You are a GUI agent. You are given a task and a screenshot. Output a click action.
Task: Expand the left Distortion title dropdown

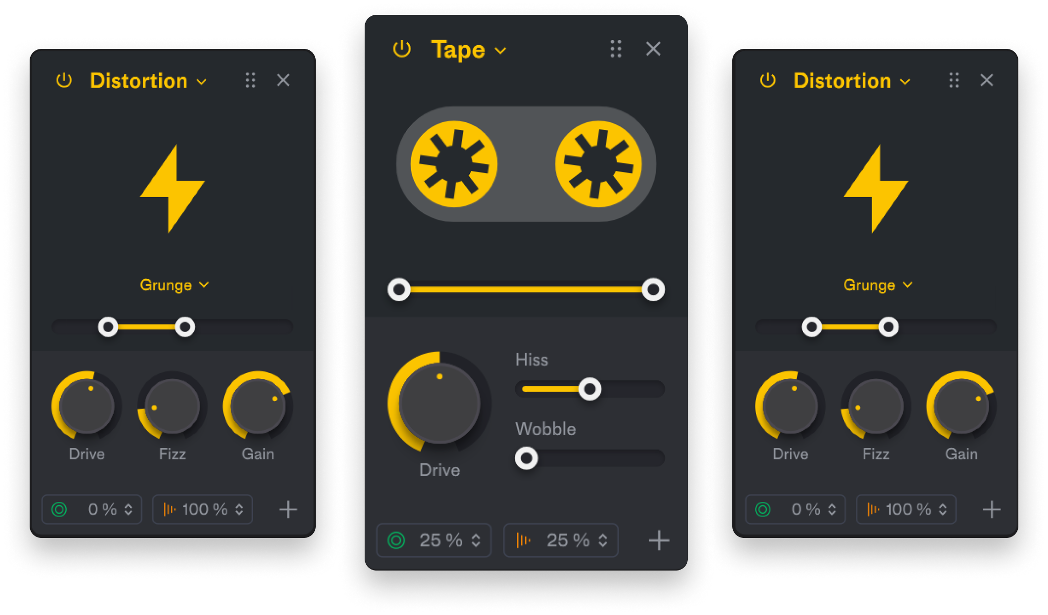click(148, 81)
